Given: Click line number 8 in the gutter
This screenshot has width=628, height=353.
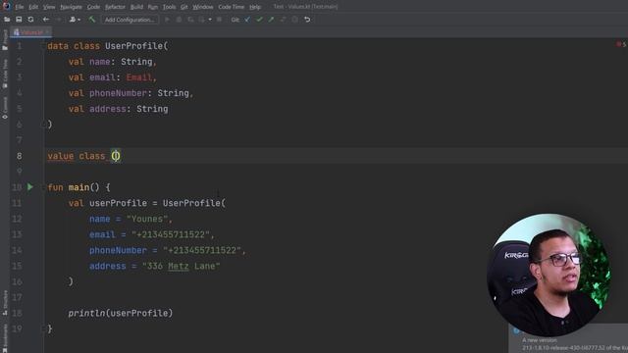Looking at the screenshot, I should (19, 156).
